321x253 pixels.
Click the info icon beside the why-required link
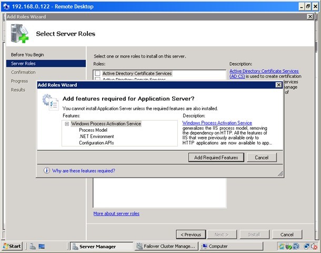47,170
